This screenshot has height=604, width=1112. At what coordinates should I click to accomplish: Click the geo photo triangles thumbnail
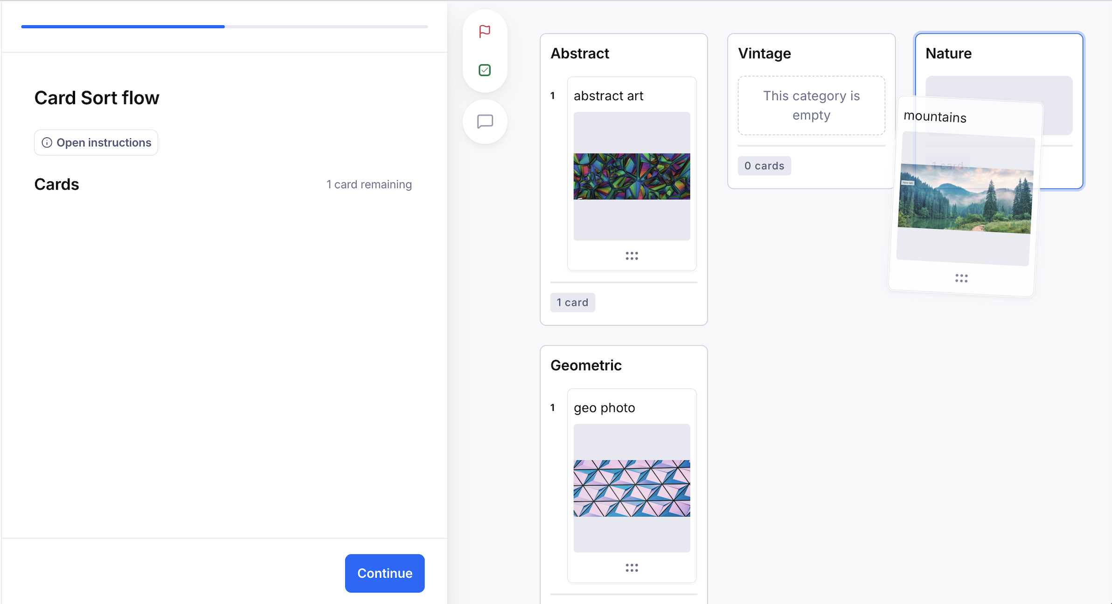632,488
